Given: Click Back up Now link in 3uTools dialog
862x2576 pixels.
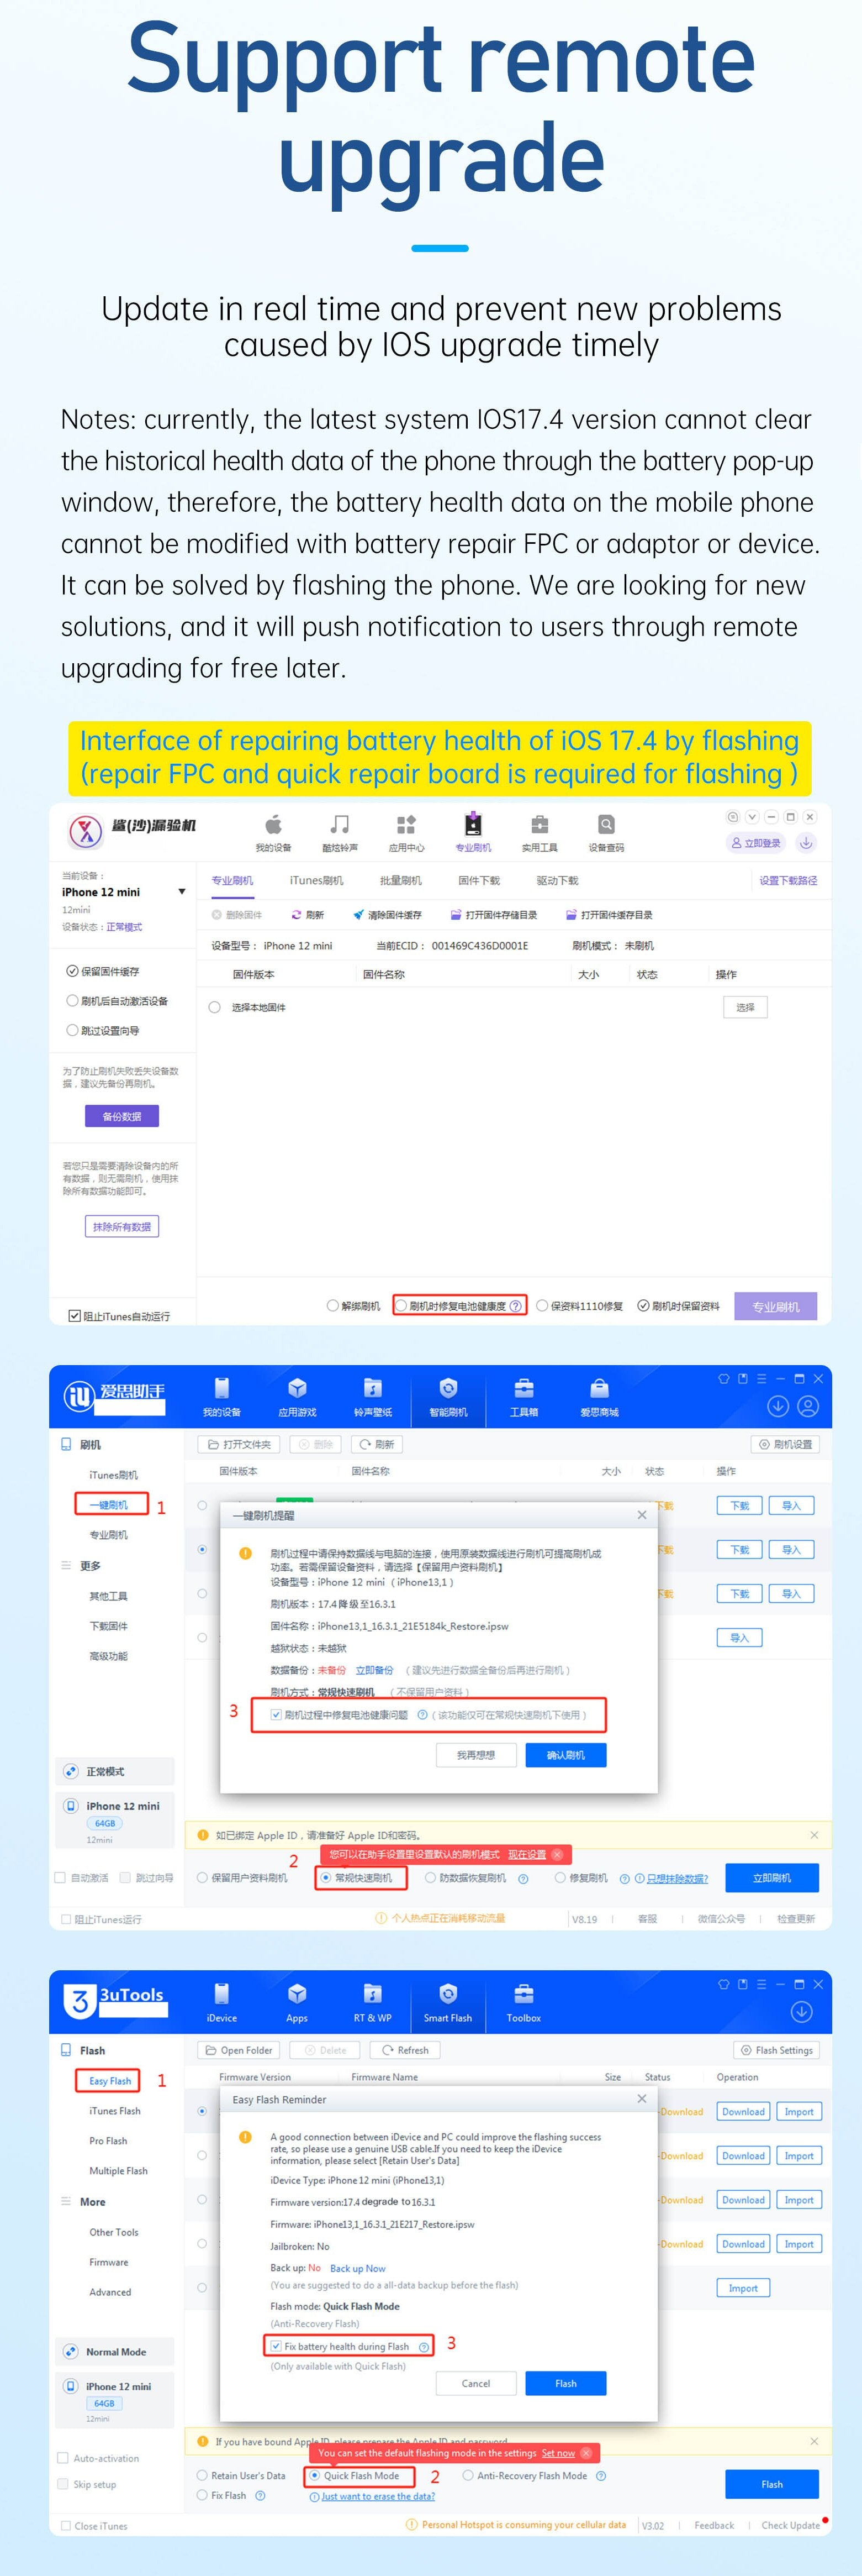Looking at the screenshot, I should point(358,2269).
